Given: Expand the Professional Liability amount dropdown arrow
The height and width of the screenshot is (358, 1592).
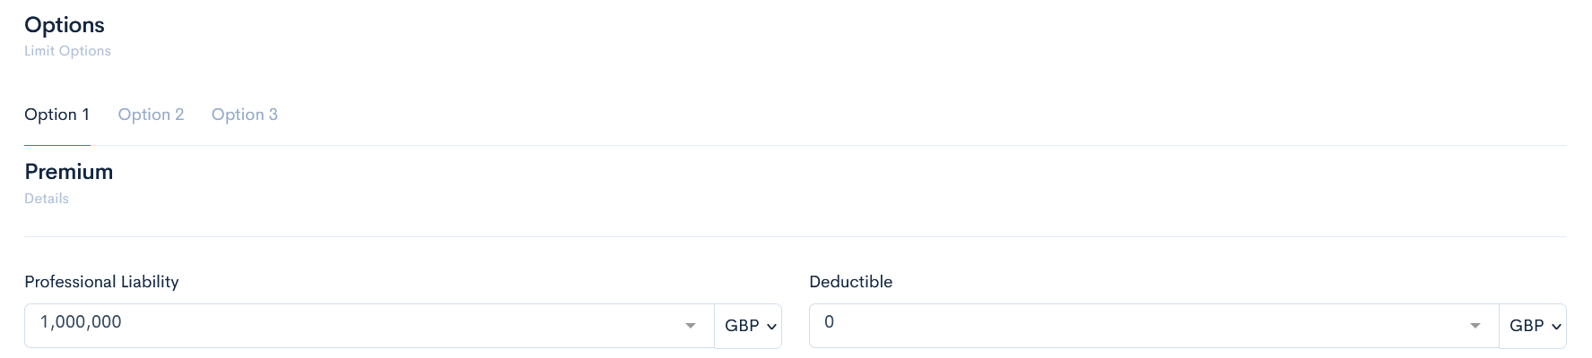Looking at the screenshot, I should (x=691, y=326).
